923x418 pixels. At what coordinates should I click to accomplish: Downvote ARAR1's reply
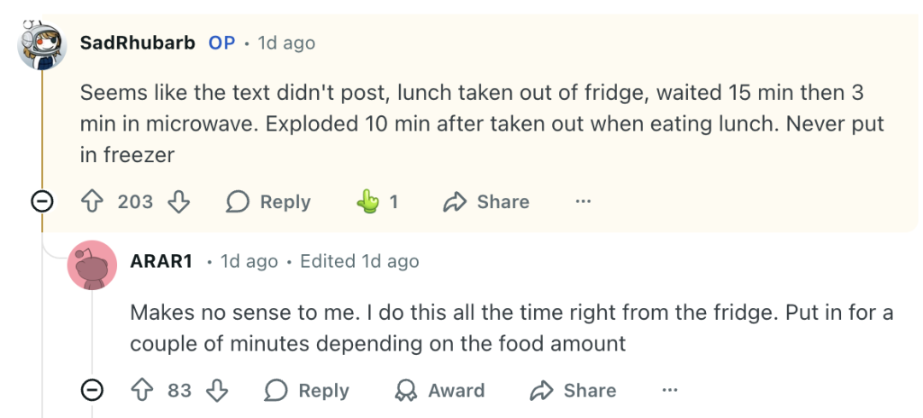point(218,391)
